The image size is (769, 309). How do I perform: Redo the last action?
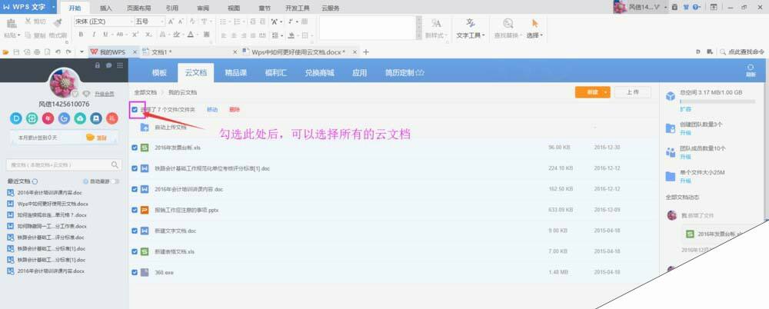click(x=68, y=52)
